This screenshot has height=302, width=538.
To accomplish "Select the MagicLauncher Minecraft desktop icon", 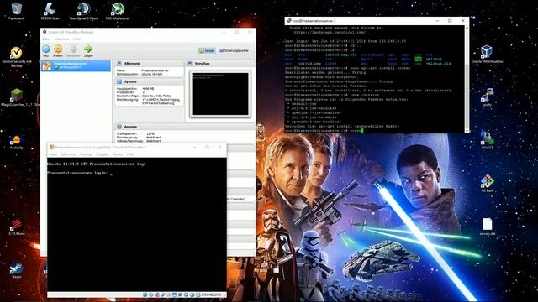I will click(17, 97).
